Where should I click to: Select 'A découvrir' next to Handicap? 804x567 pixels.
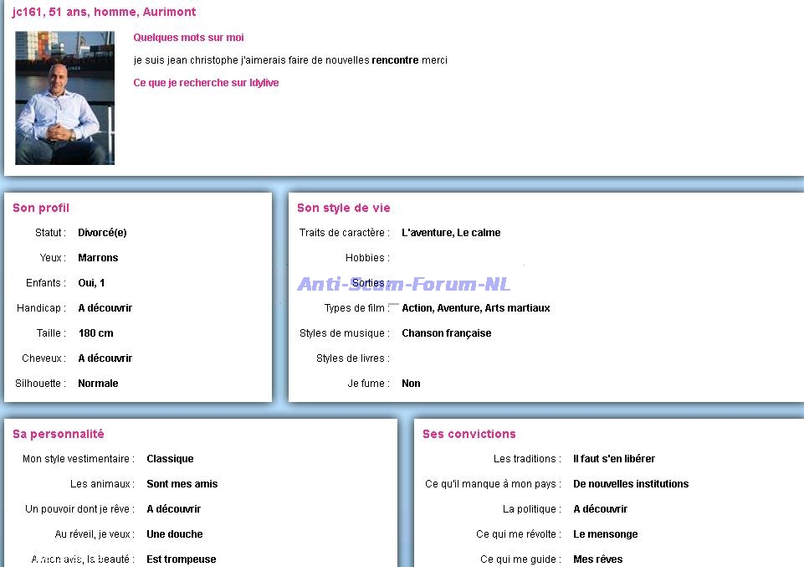pyautogui.click(x=105, y=308)
